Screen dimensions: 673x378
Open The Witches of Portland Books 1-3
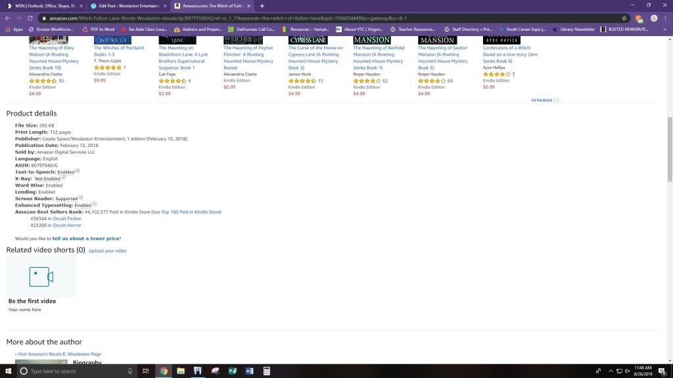(118, 51)
